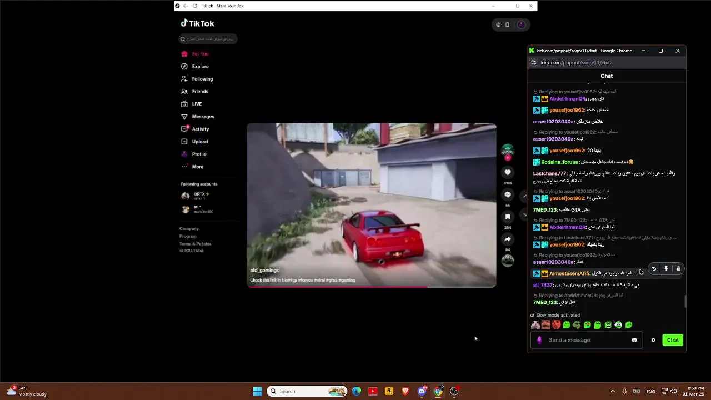Click username Rodaina_foruuu in chat
Screen dimensions: 711x400
point(560,162)
